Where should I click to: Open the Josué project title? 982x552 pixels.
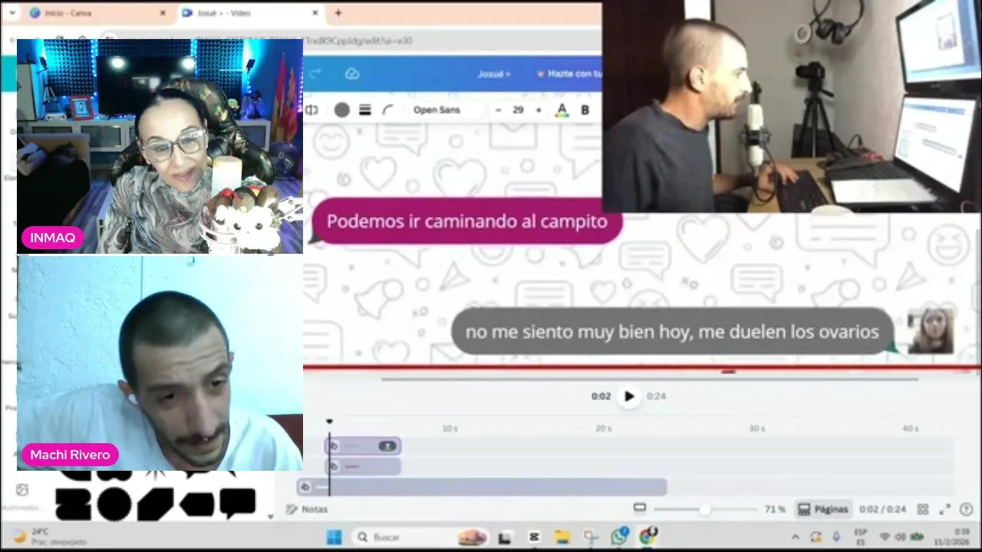click(x=493, y=74)
